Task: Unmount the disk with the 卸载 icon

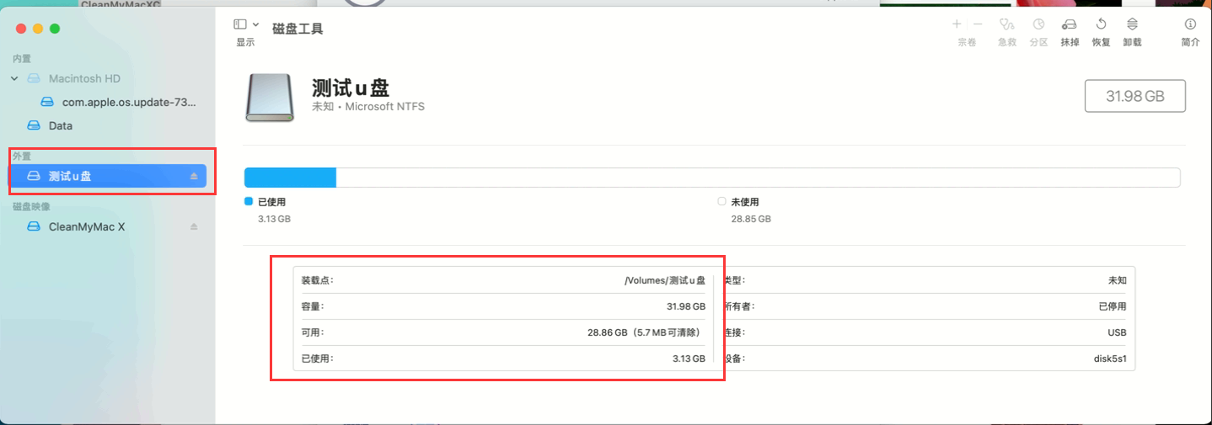Action: (1132, 25)
